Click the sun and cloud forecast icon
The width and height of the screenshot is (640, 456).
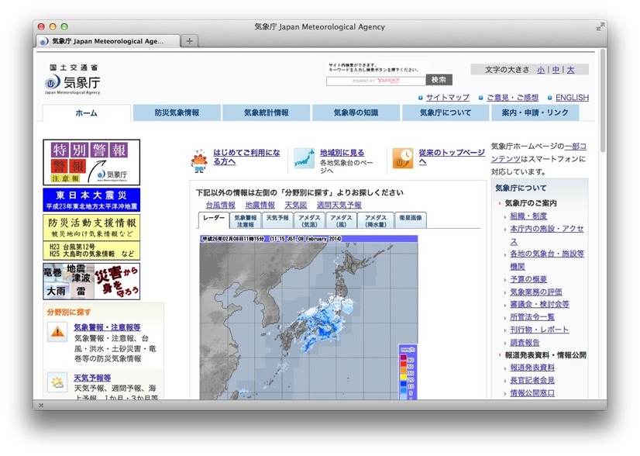57,383
